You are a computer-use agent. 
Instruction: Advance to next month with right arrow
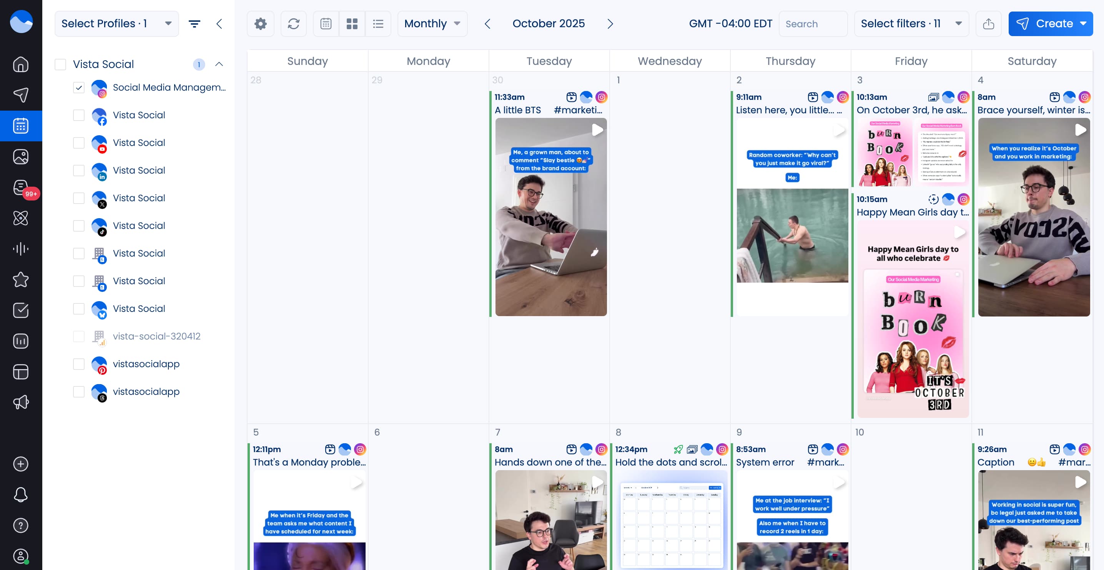[x=610, y=23]
